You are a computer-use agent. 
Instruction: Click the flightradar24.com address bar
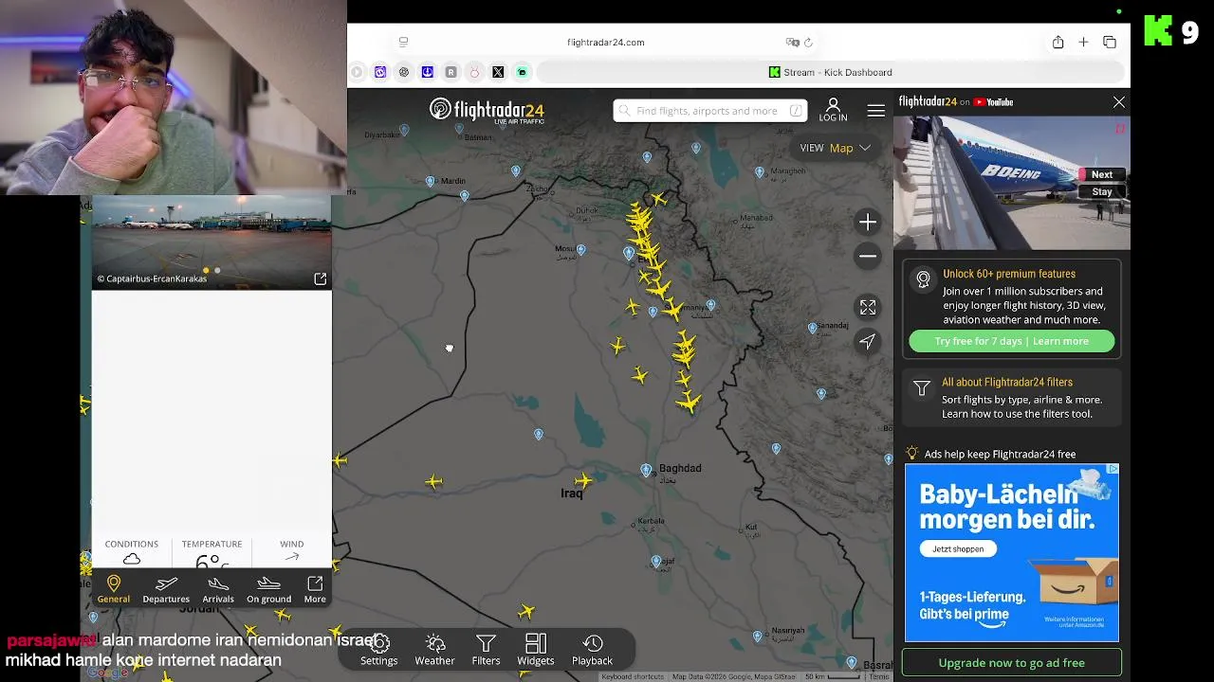pos(605,43)
